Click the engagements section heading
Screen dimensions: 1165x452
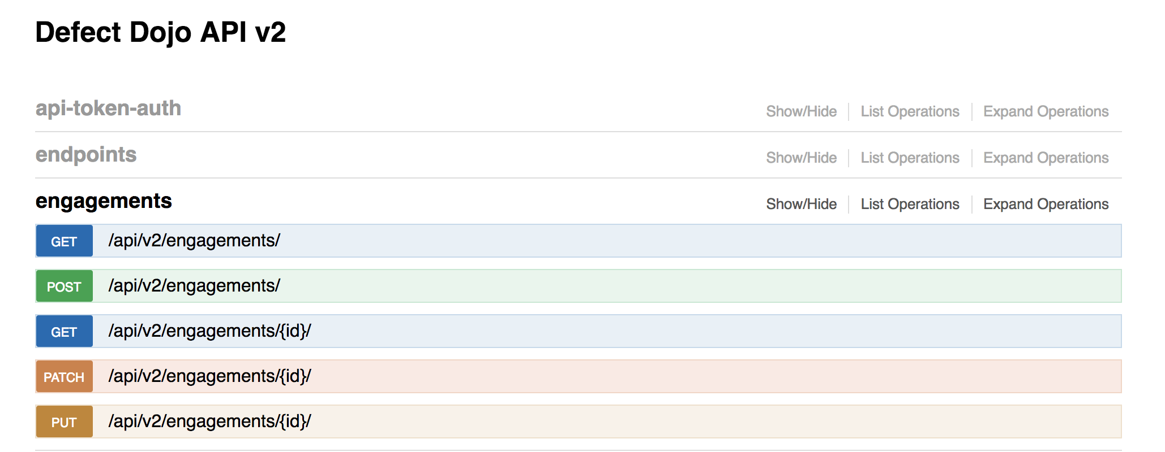pos(104,201)
